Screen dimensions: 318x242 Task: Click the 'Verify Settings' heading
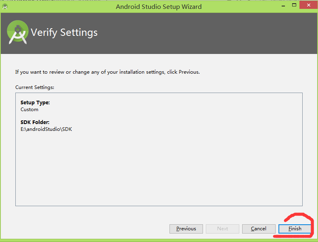tap(64, 32)
